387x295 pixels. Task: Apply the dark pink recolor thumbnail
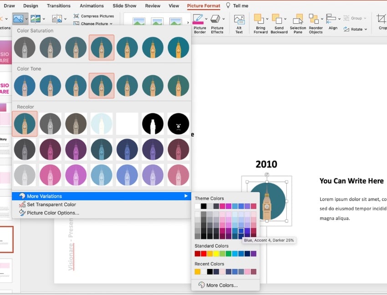coord(50,149)
